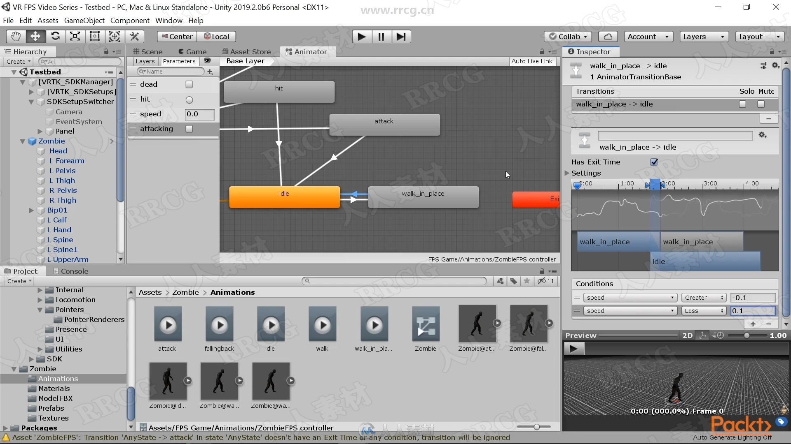Select the Move tool
This screenshot has width=791, height=444.
pyautogui.click(x=35, y=37)
